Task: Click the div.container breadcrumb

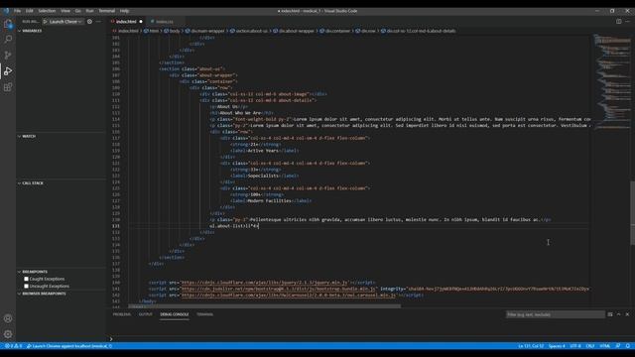Action: click(335, 31)
